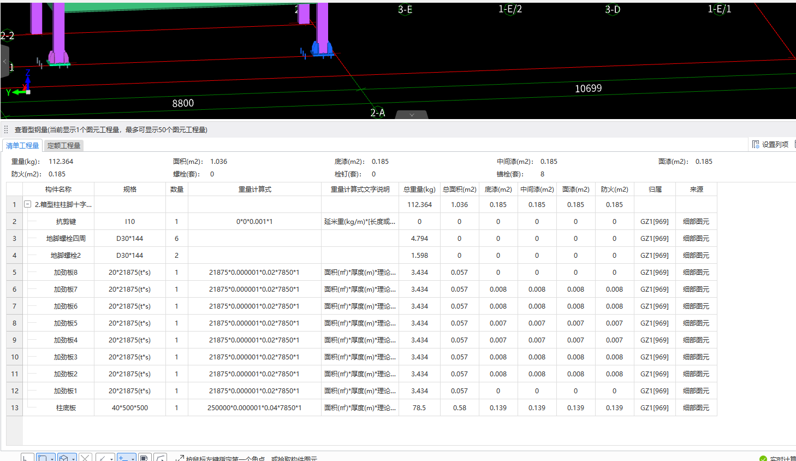Collapse the 2.箱型柱柱脚十字 tree row
The width and height of the screenshot is (796, 461).
[x=27, y=204]
